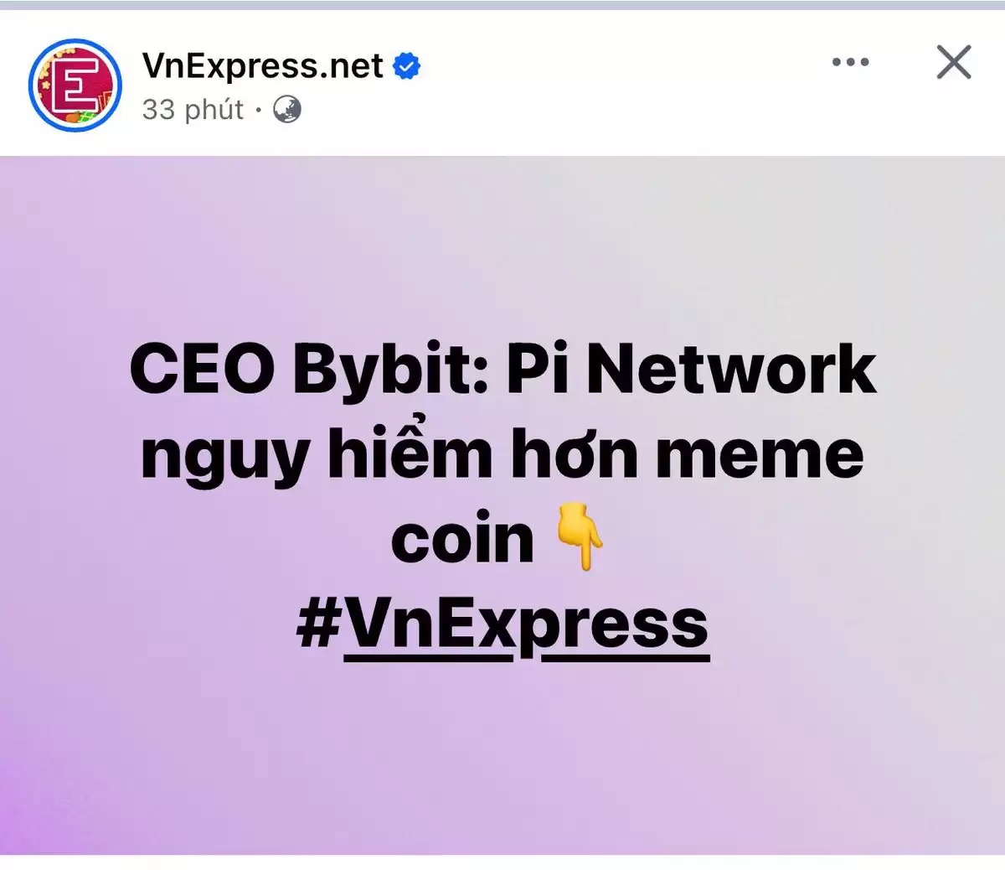
Task: Open the VnExpress profile avatar
Action: click(x=75, y=85)
